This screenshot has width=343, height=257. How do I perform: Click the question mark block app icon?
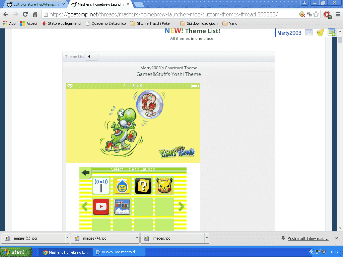click(x=143, y=186)
